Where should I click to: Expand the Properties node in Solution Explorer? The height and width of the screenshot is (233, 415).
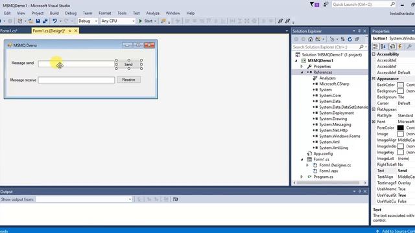[x=302, y=67]
